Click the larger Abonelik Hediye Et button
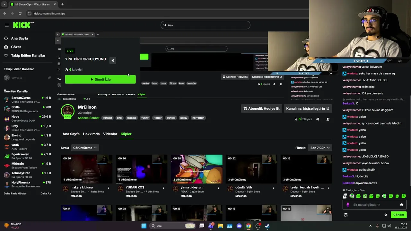The image size is (411, 231). pyautogui.click(x=261, y=108)
